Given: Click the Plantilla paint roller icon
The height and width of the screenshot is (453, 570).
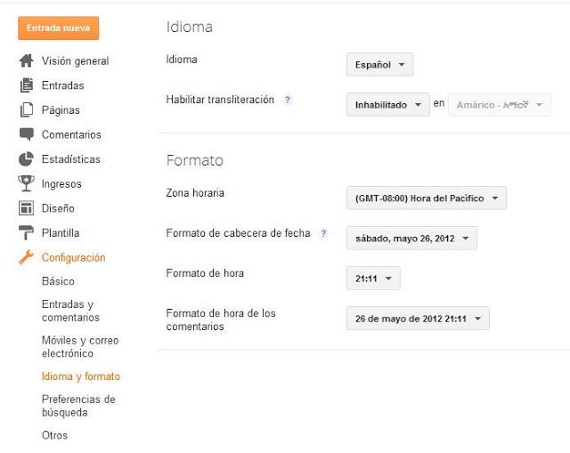Looking at the screenshot, I should click(26, 232).
